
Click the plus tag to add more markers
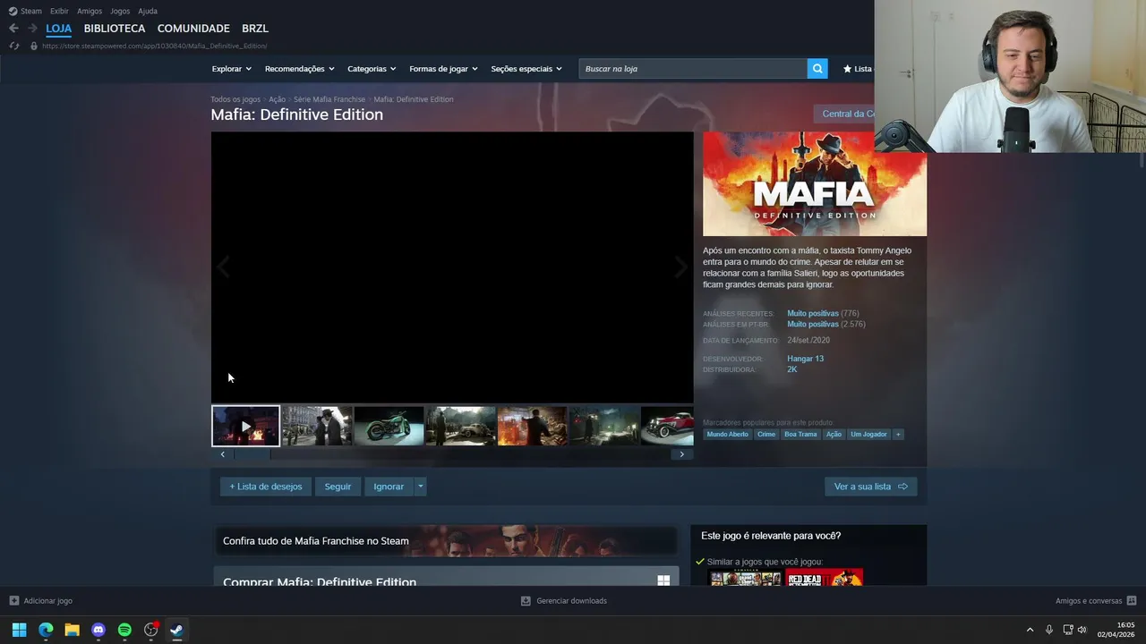(x=898, y=435)
